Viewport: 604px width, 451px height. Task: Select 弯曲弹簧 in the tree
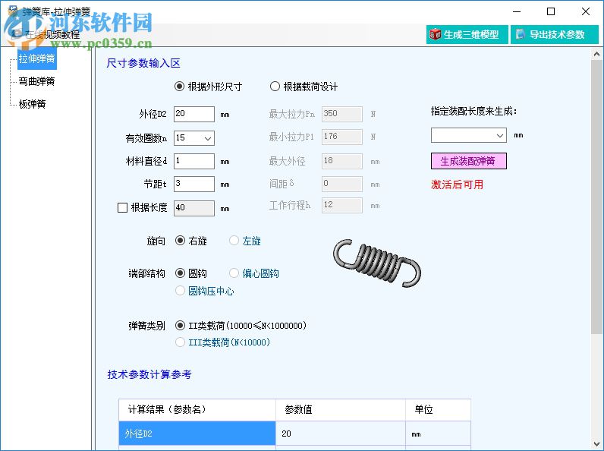click(x=37, y=81)
